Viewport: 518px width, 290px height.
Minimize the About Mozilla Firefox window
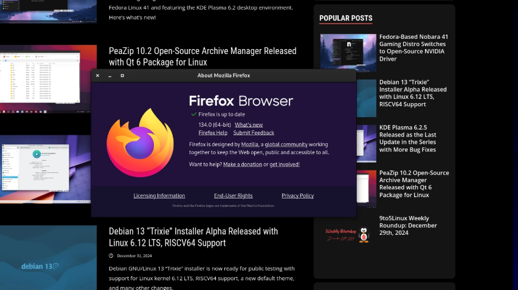click(110, 76)
